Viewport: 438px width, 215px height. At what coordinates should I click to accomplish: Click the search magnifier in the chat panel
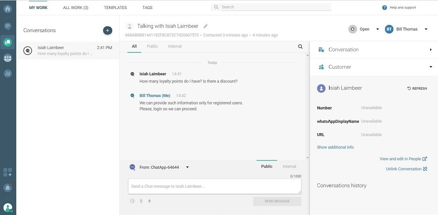point(300,46)
